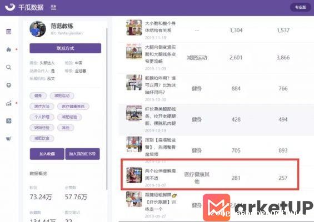314x222 pixels.
Task: Click the 73.24万 followers figure
Action: (x=41, y=197)
